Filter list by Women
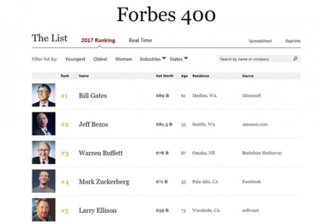Screen dimensions: 320x224 click(x=123, y=59)
